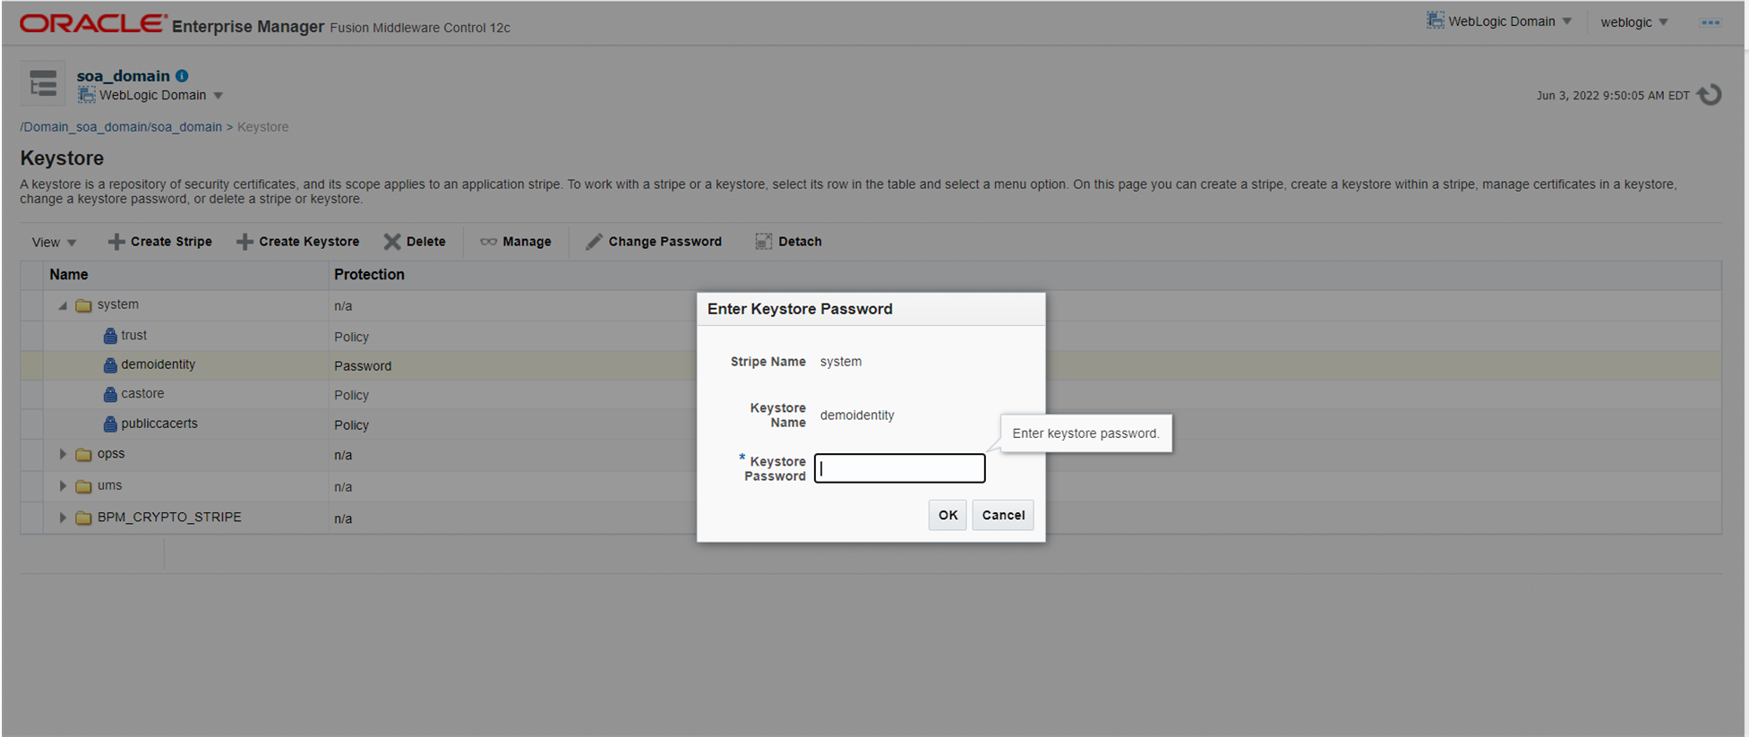Image resolution: width=1749 pixels, height=737 pixels.
Task: Click the lock icon for publiccacerts keystore
Action: pyautogui.click(x=110, y=424)
